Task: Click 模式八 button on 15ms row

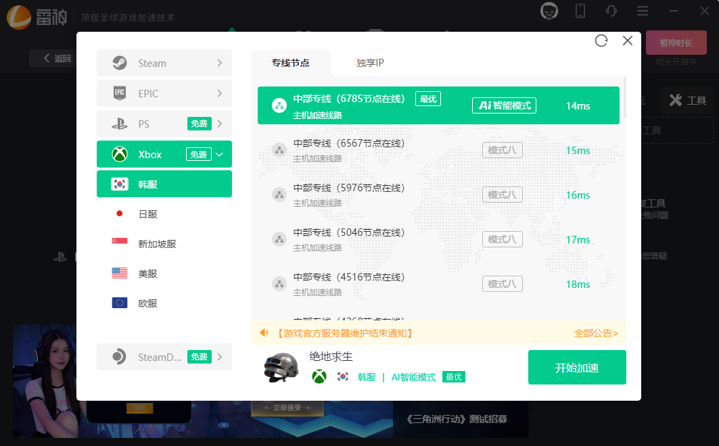Action: coord(502,150)
